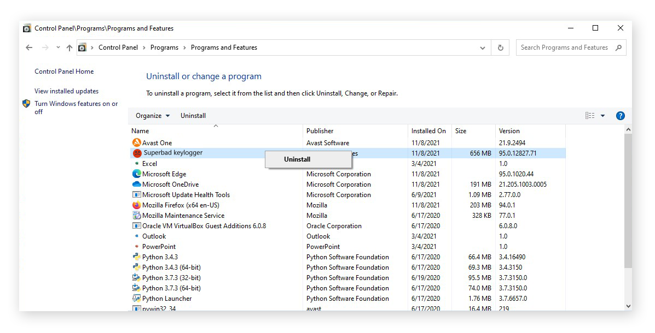Click the Microsoft OneDrive cloud icon
Viewport: 655px width, 333px height.
coord(136,184)
